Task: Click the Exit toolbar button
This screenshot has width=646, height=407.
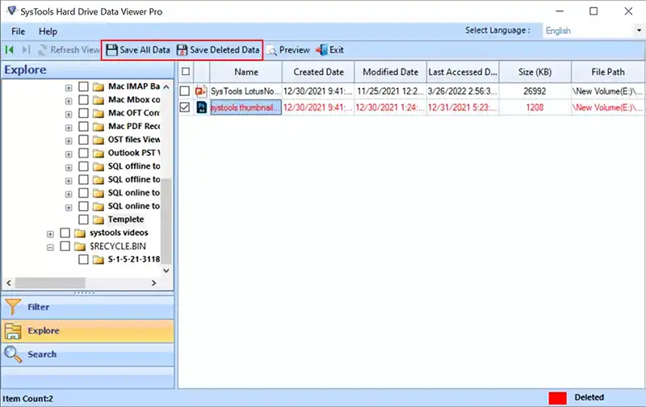Action: point(329,50)
